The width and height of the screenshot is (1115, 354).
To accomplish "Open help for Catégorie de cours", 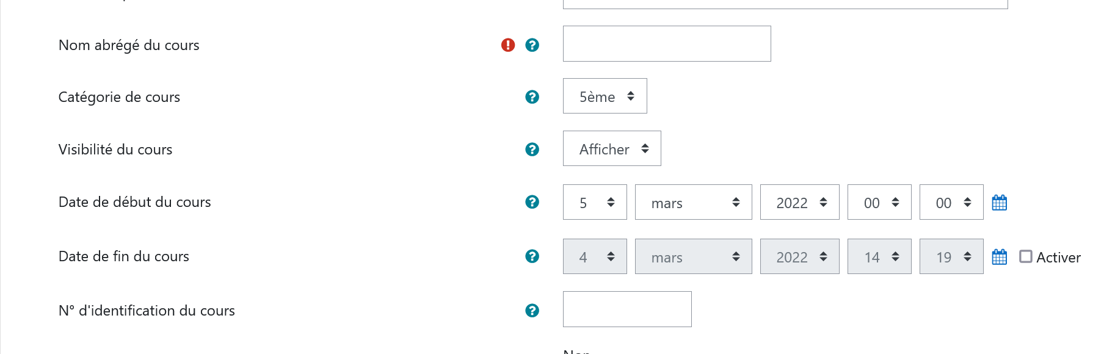I will [x=532, y=97].
